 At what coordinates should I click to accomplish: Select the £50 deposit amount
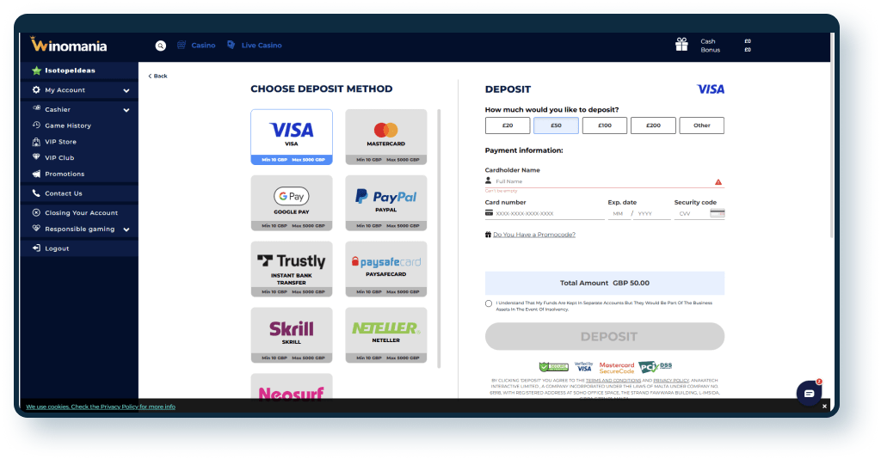[x=556, y=125]
